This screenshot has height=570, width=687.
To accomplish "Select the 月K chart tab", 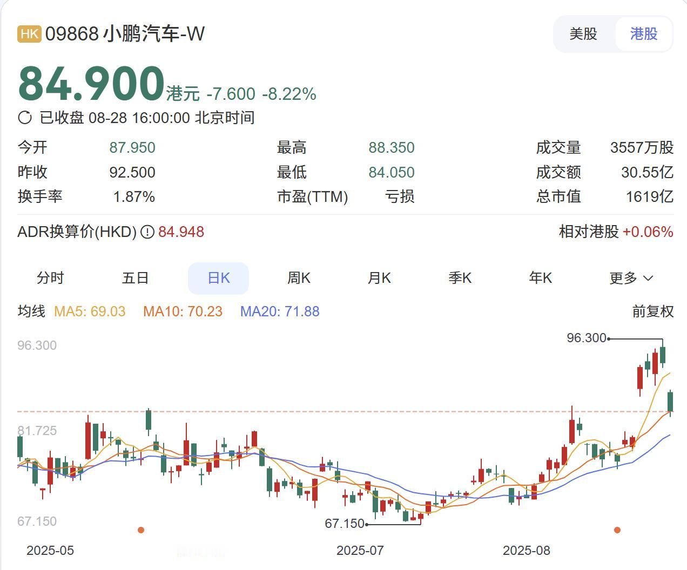I will coord(379,278).
